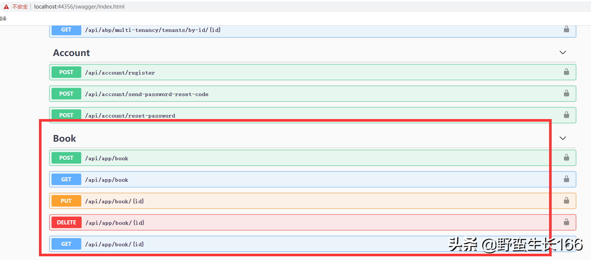
Task: Open the send-password-reset-code endpoint path
Action: (147, 94)
